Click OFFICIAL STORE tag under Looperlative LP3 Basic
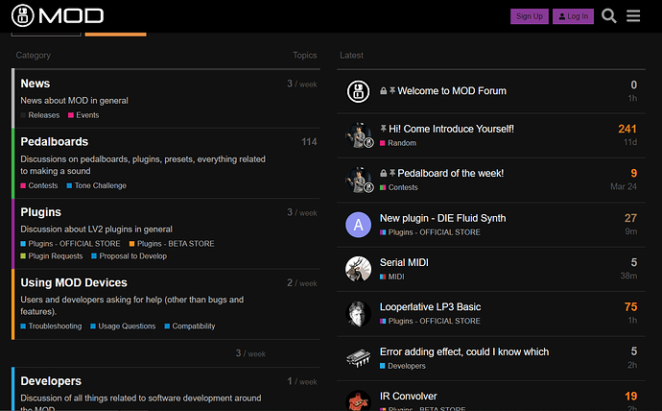The width and height of the screenshot is (662, 411). pyautogui.click(x=430, y=321)
